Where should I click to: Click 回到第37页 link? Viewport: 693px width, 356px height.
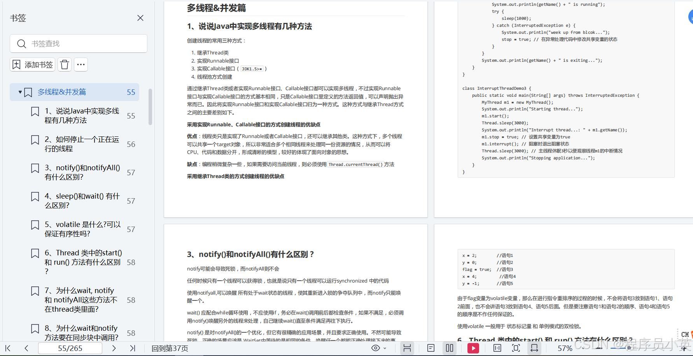pos(170,349)
